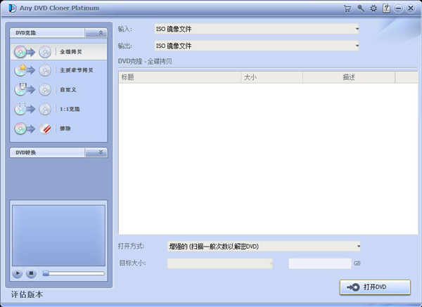Sort by the 标题 column header
This screenshot has width=422, height=307.
pyautogui.click(x=180, y=77)
